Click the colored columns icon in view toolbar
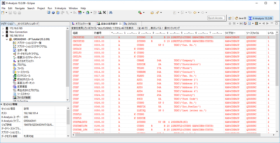Image resolution: width=280 pixels, height=143 pixels. click(x=257, y=24)
